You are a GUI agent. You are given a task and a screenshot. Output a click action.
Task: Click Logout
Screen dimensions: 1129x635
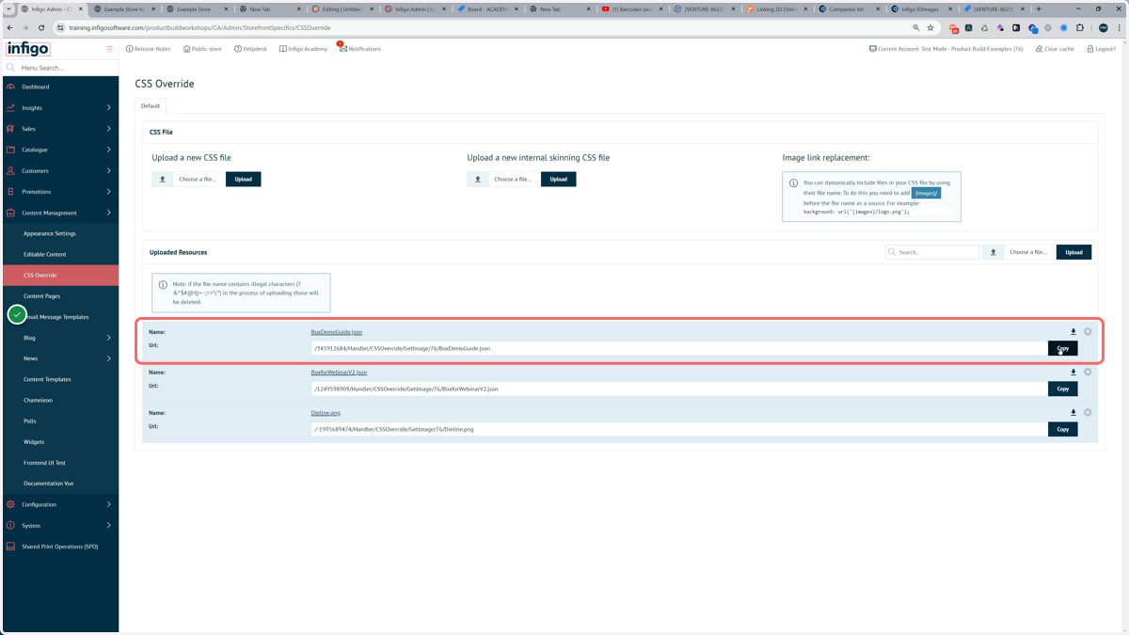pyautogui.click(x=1101, y=49)
